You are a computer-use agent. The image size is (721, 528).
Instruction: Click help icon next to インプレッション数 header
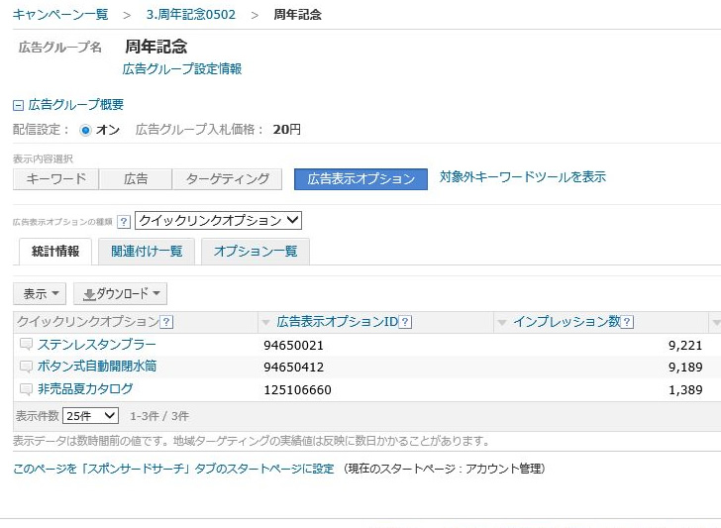tap(627, 322)
